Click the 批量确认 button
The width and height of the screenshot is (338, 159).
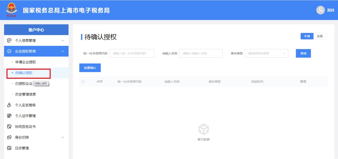pos(90,68)
